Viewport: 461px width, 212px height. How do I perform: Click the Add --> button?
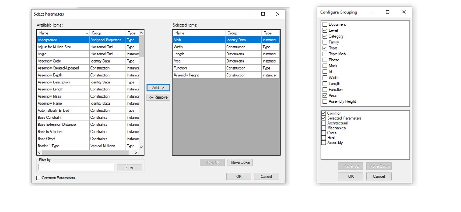158,88
